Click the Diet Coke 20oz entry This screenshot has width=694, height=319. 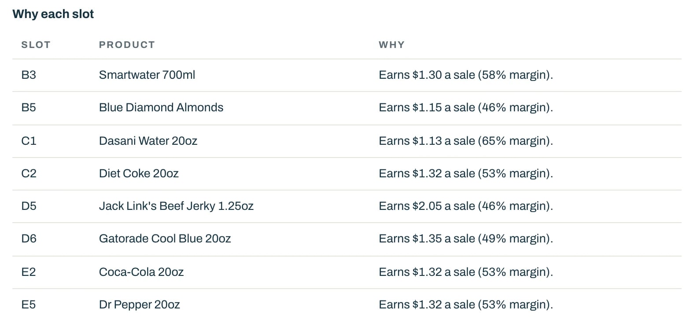139,173
